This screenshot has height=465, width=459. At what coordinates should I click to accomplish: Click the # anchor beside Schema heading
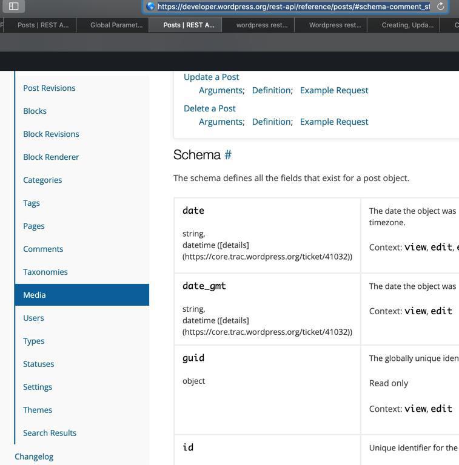tap(228, 155)
